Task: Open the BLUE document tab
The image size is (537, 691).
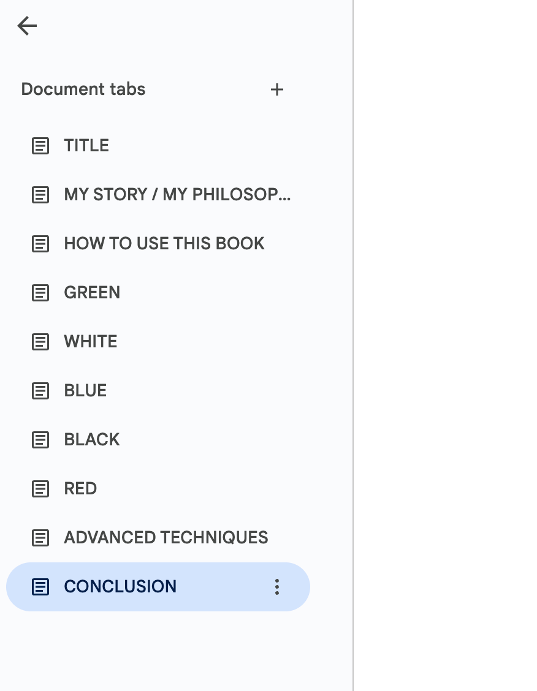Action: (x=158, y=391)
